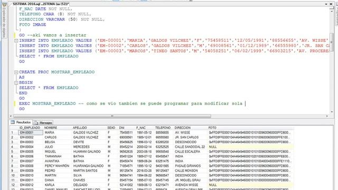Select the SISTEMA-2016.sql document tab
Viewport: 338px width, 190px height.
[41, 4]
